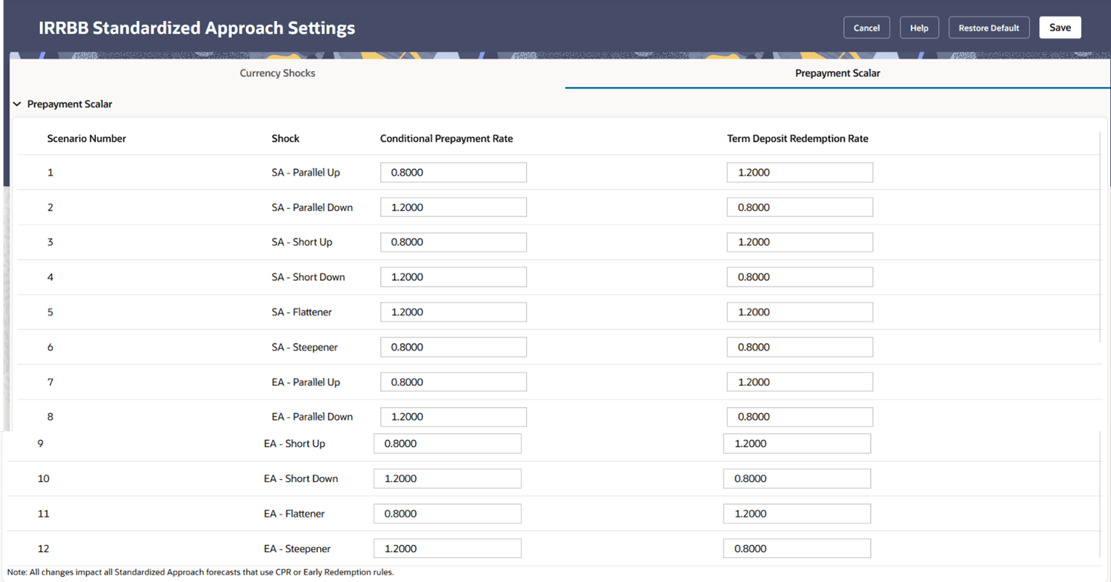Select the 'EA - Parallel Up' shock label

(306, 382)
